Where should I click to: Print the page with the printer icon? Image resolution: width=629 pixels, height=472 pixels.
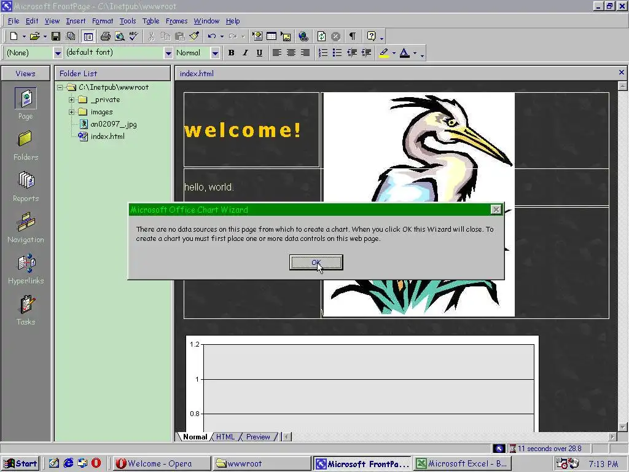point(106,36)
